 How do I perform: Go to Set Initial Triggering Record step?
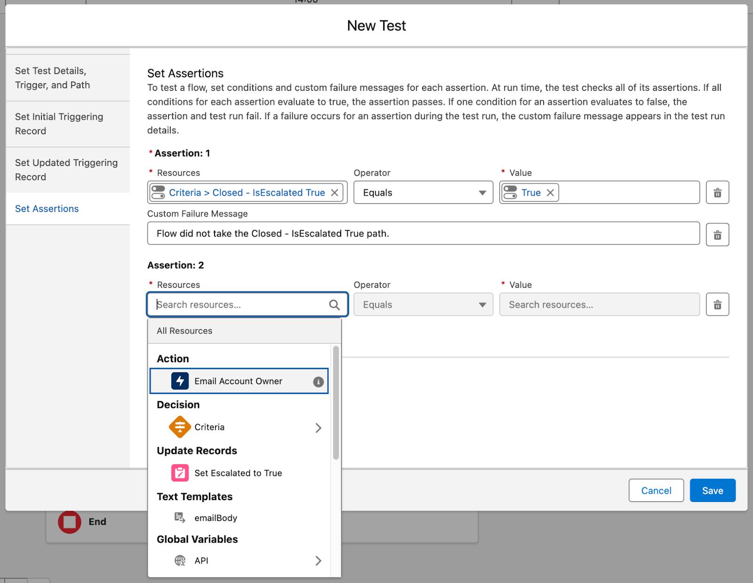[68, 124]
